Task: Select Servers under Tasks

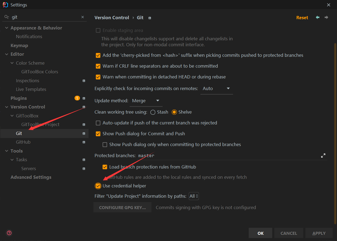Action: click(x=29, y=169)
